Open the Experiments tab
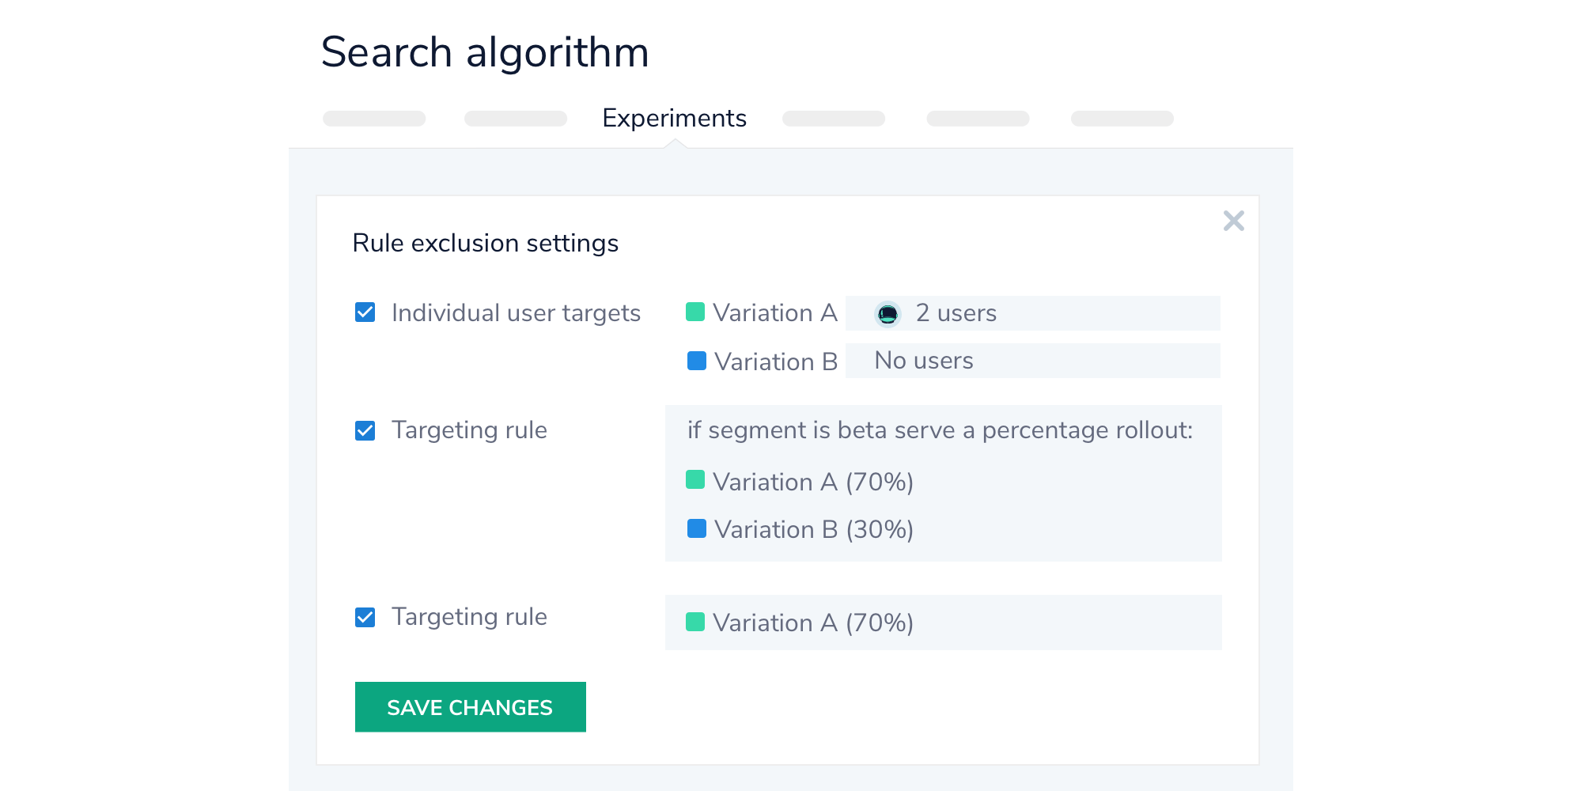1582x791 pixels. point(674,118)
